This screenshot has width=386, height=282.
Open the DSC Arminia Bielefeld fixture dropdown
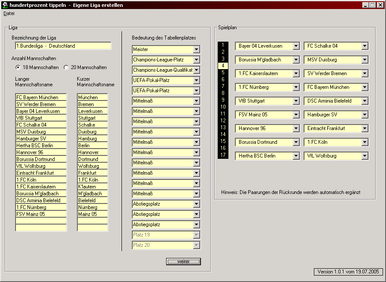point(365,101)
